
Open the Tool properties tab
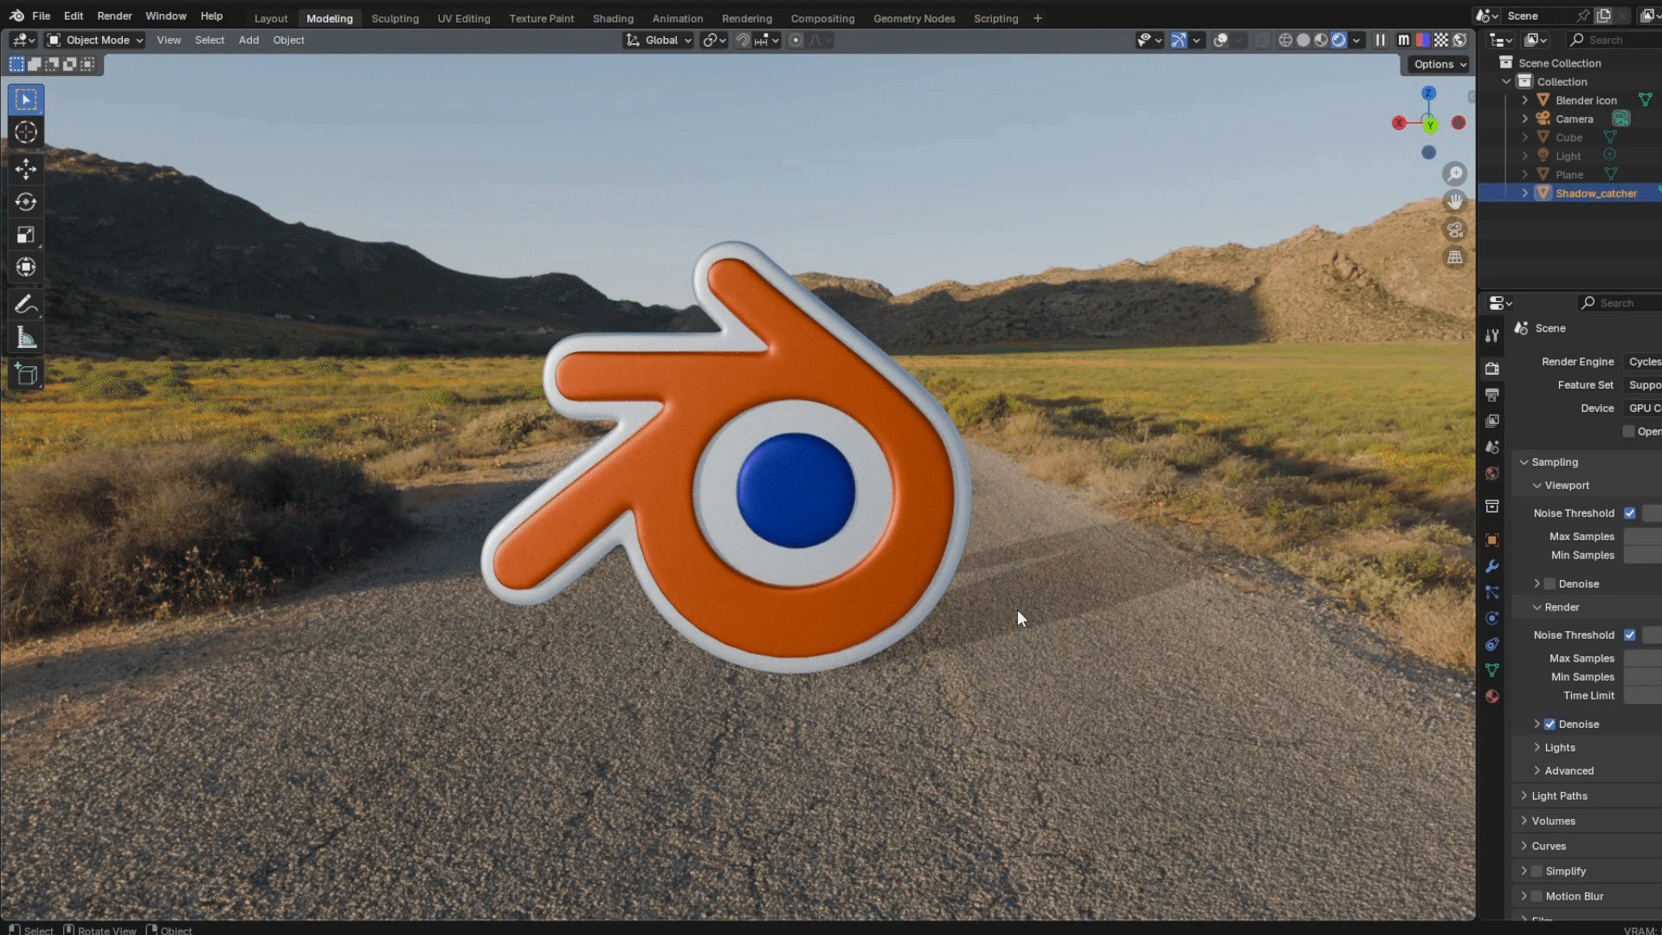tap(1491, 336)
